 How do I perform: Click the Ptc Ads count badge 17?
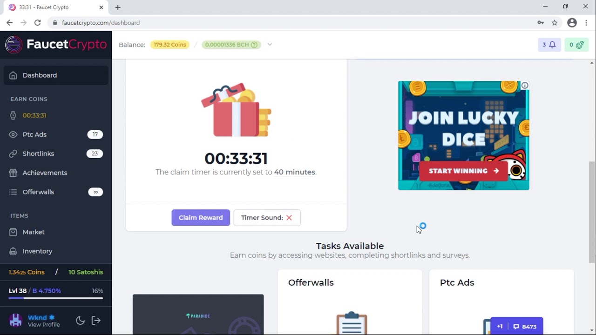95,134
